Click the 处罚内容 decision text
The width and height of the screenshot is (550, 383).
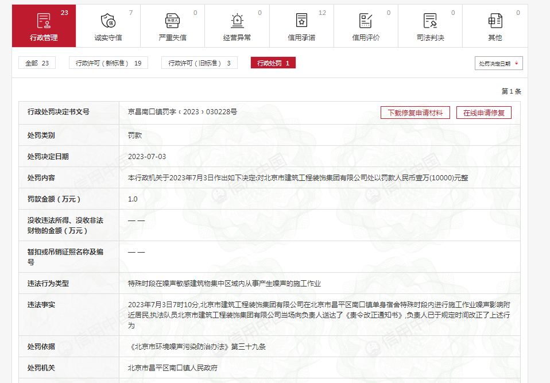tap(298, 178)
